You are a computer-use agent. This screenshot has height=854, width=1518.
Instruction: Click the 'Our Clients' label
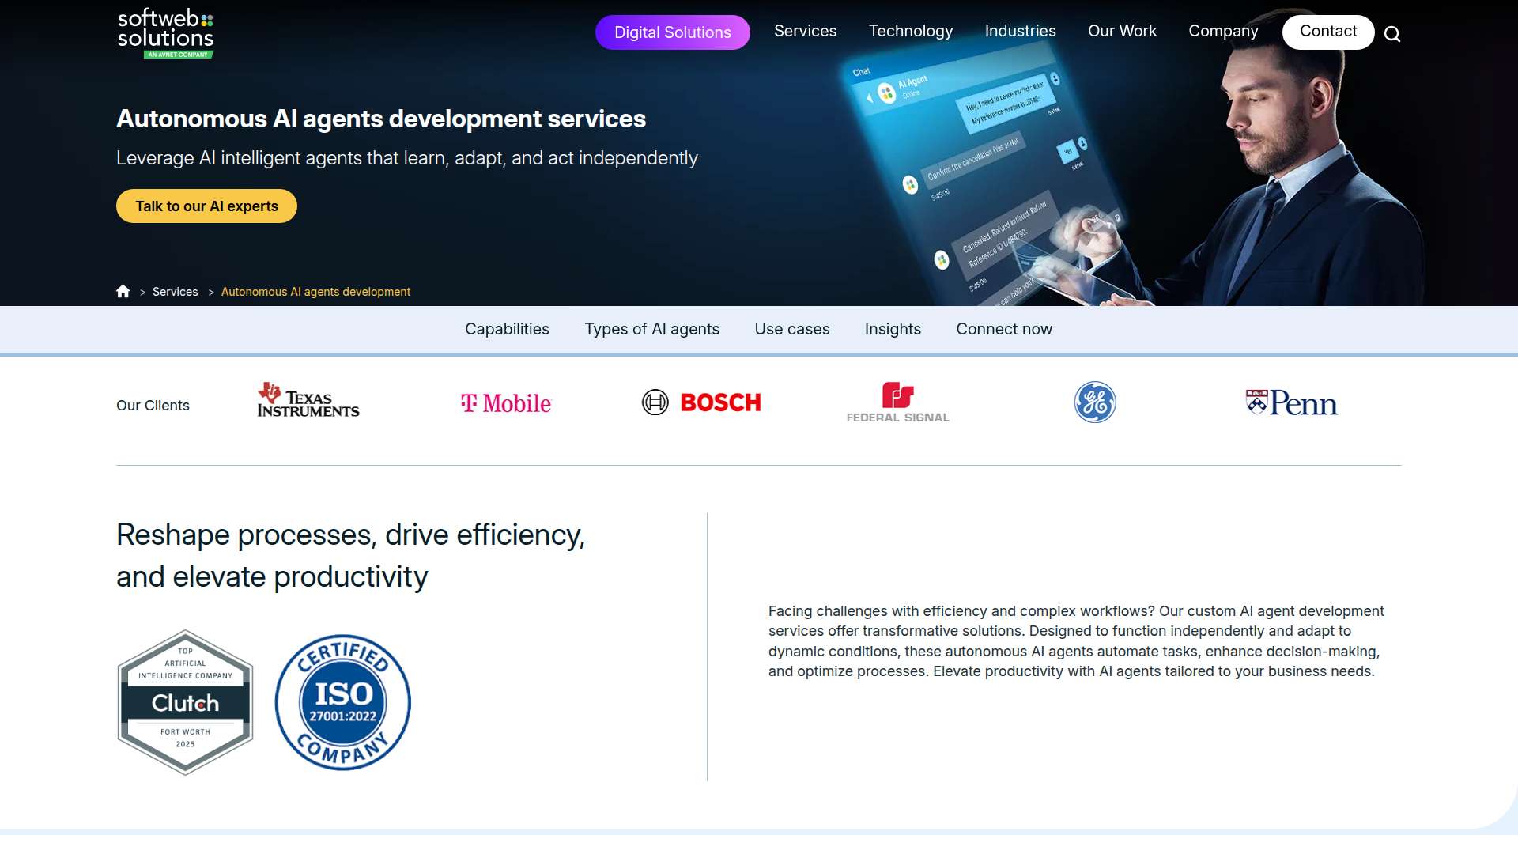click(153, 406)
